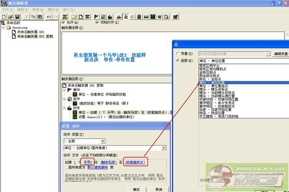Open the 文件 menu

(x=5, y=9)
